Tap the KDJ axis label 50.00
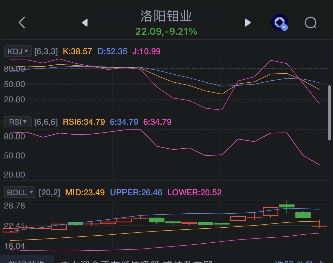 point(14,84)
